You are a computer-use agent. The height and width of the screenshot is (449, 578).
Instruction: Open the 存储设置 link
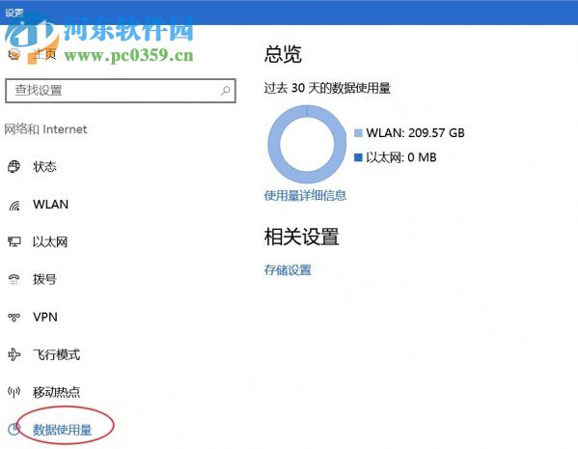pyautogui.click(x=288, y=270)
